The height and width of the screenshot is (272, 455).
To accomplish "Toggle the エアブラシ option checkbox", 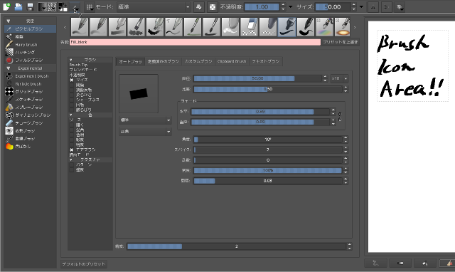I will tap(72, 150).
